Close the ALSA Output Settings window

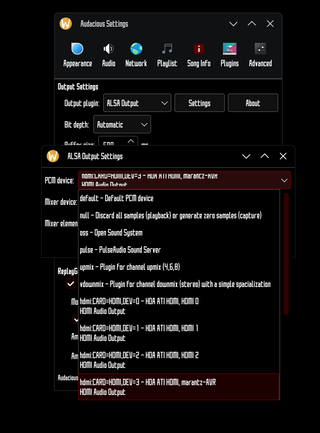pyautogui.click(x=283, y=156)
